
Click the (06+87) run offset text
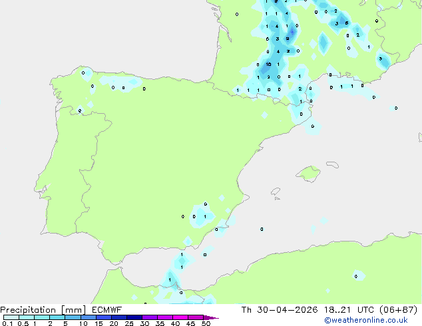(x=398, y=310)
